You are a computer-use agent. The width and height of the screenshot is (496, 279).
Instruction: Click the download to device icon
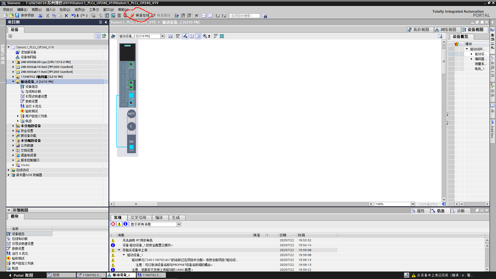coord(107,16)
